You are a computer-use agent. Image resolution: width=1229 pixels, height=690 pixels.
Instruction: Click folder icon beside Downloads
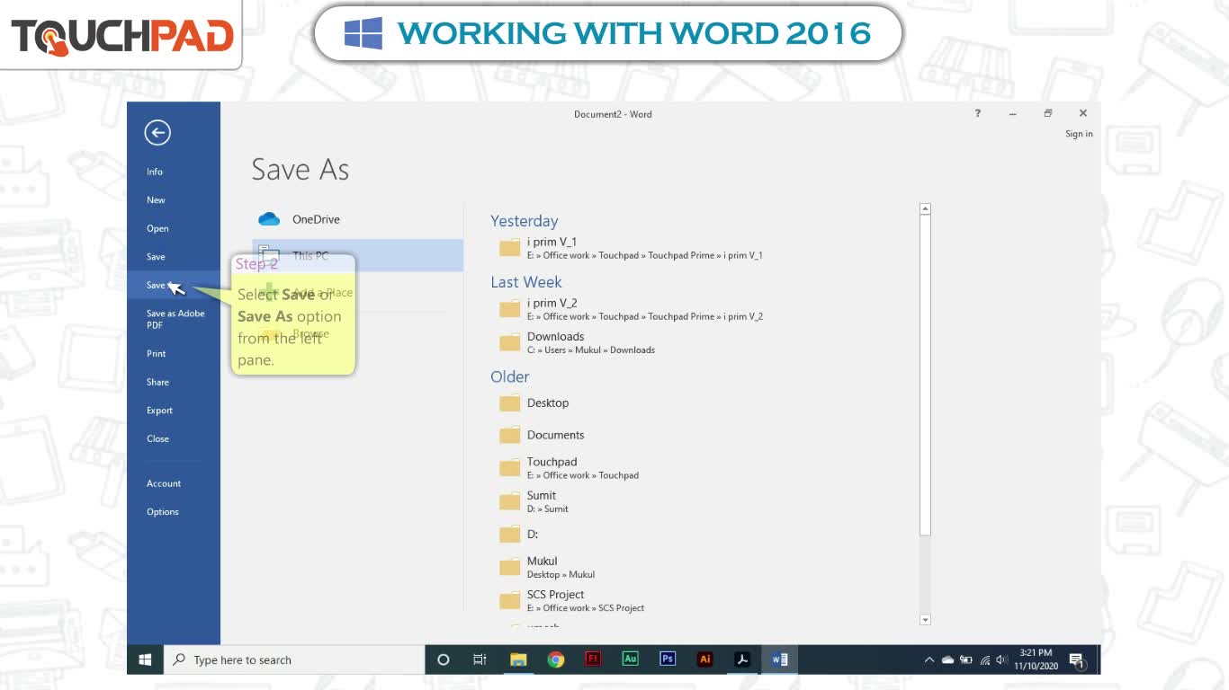click(510, 342)
